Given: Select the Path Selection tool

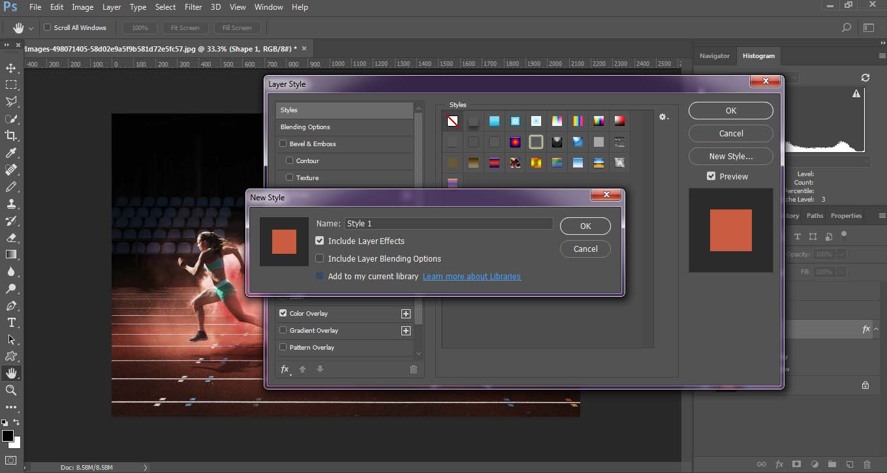Looking at the screenshot, I should 11,339.
